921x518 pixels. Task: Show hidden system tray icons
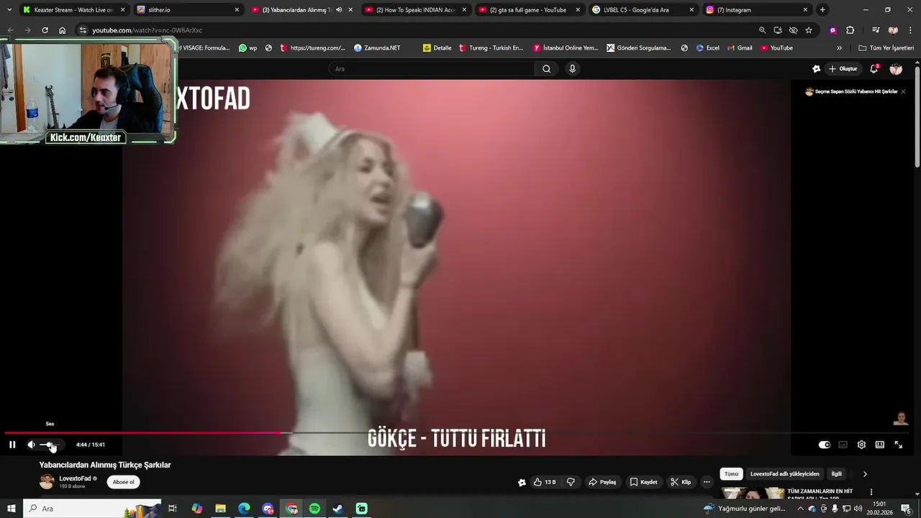[x=800, y=509]
